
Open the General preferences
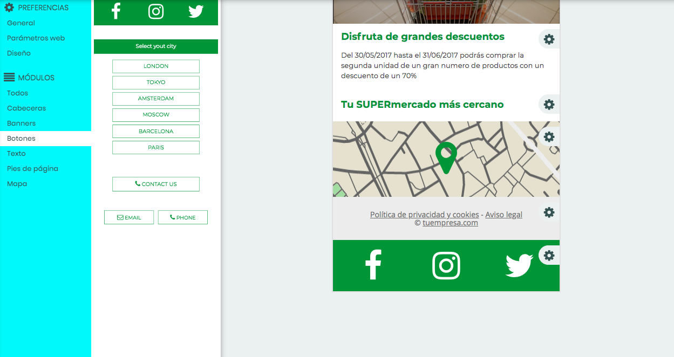pos(21,23)
